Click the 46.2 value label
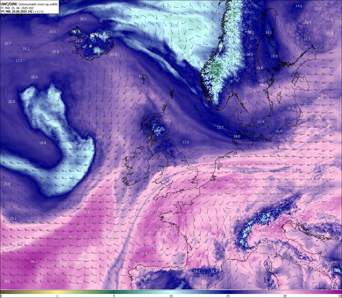This screenshot has height=298, width=342. click(x=34, y=261)
